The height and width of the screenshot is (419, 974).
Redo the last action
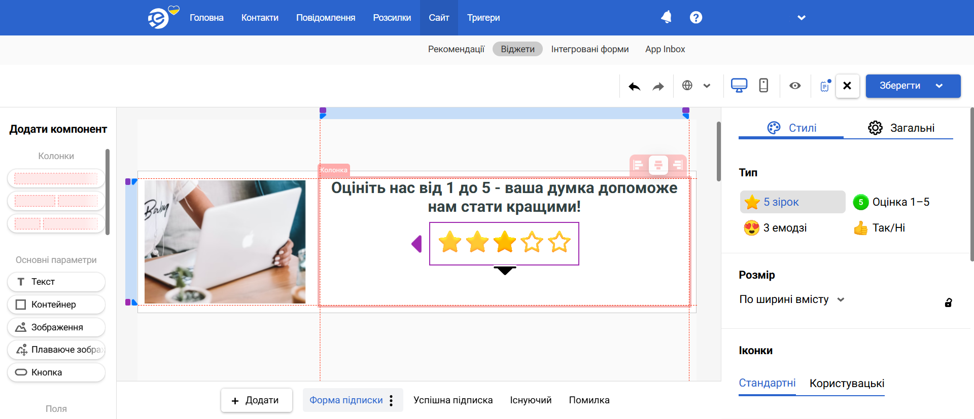tap(658, 86)
